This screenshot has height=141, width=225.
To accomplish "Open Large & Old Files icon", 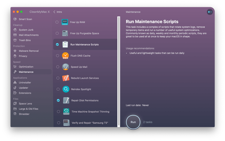I will (x=15, y=109).
